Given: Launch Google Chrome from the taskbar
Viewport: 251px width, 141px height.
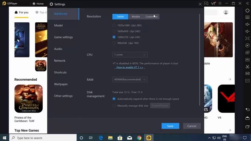Looking at the screenshot, I should coord(139,138).
